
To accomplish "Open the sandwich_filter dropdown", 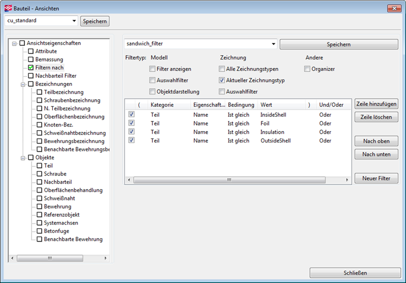I will (273, 44).
